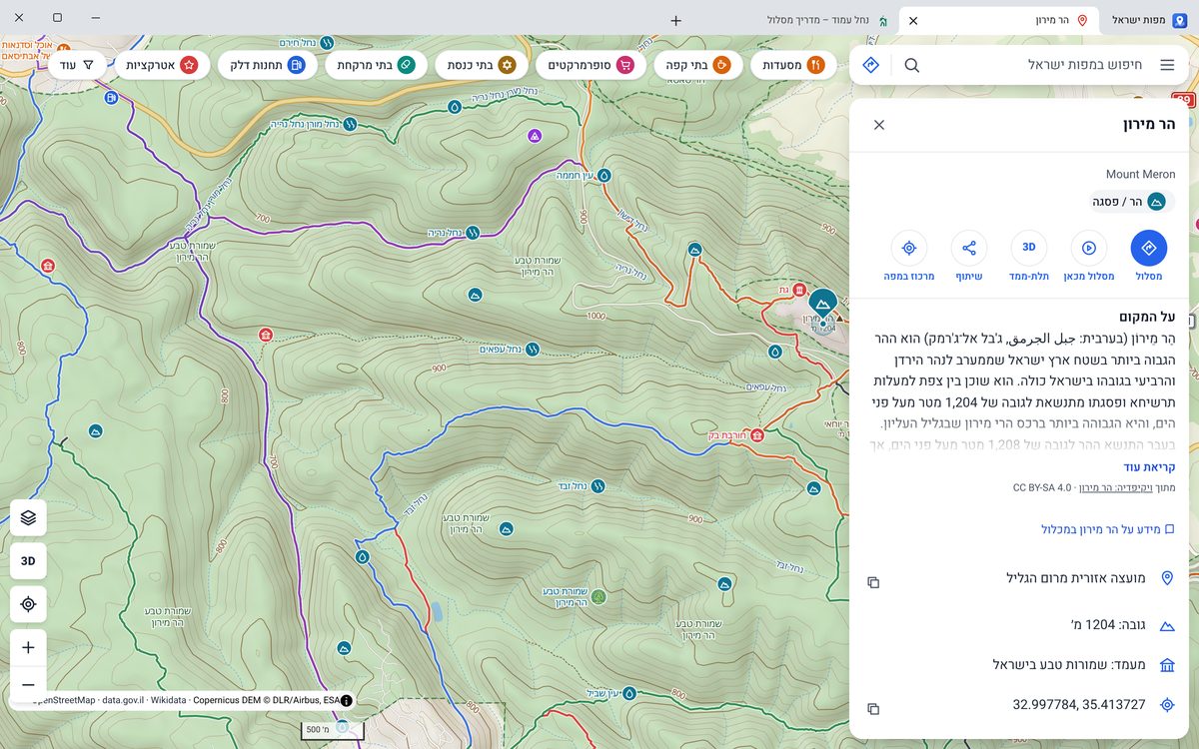
Task: Select the חורבת בק ruin marker
Action: pos(757,434)
